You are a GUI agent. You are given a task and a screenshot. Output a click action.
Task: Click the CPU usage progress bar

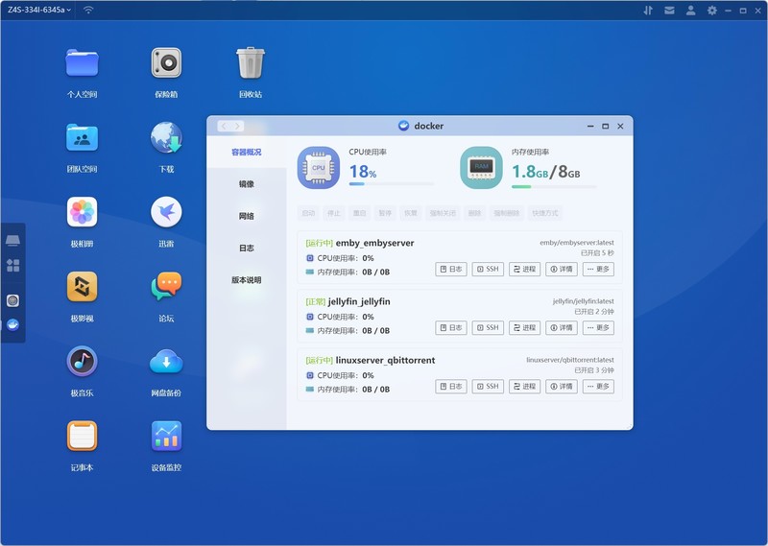pyautogui.click(x=391, y=184)
